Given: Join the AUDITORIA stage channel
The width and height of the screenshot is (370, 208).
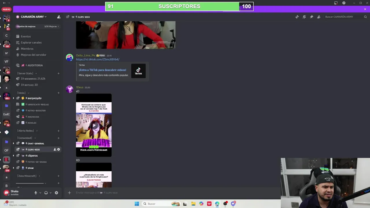Looking at the screenshot, I should [x=38, y=65].
